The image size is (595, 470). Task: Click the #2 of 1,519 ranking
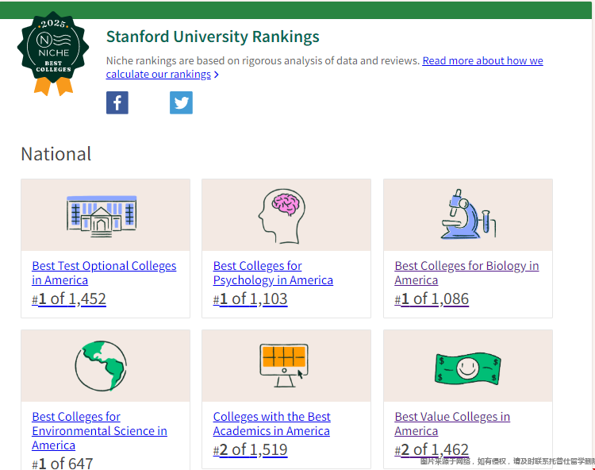tap(250, 449)
